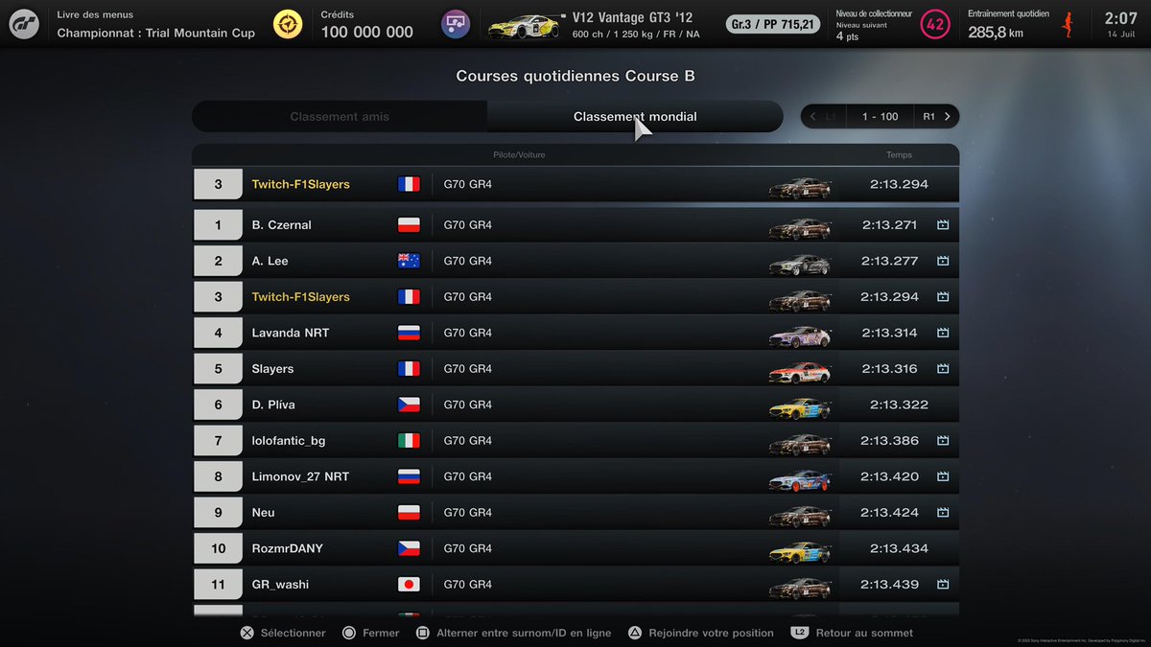
Task: Go to next page with R1 arrow
Action: pos(937,117)
